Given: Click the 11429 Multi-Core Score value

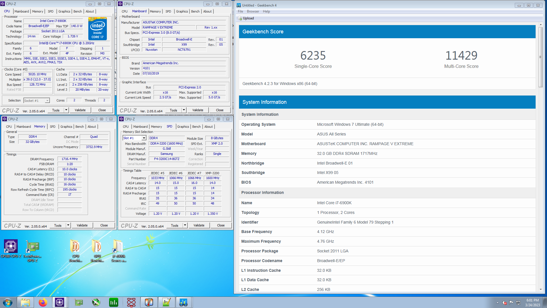Looking at the screenshot, I should point(461,55).
